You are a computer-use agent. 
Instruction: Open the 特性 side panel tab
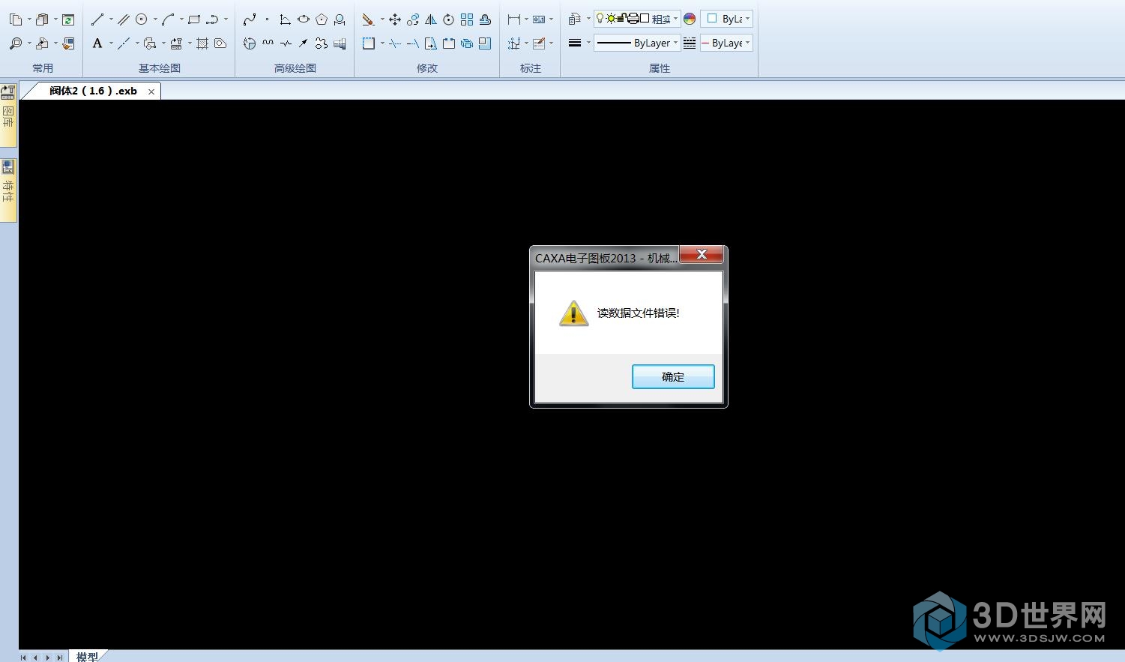click(x=8, y=190)
